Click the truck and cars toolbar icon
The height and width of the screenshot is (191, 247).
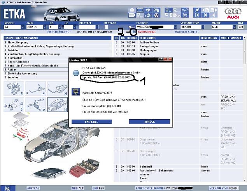coord(177,15)
